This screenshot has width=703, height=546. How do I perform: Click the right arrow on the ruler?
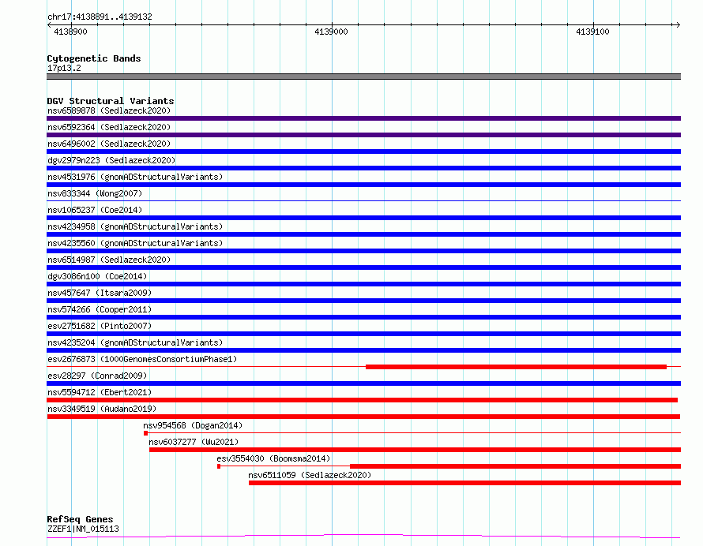[x=678, y=24]
